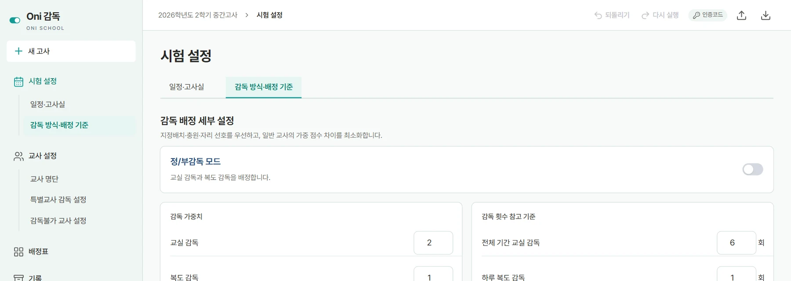Screen dimensions: 791x281
Task: Open the 배정표 grid icon in the sidebar
Action: (x=18, y=252)
